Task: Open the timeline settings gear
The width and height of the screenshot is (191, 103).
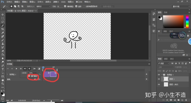Action: point(29,69)
